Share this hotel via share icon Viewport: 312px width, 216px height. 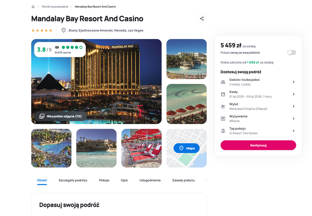click(202, 18)
